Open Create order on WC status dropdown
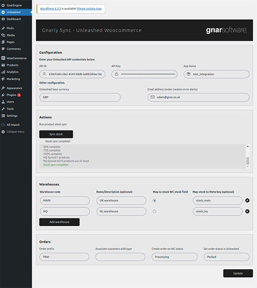This screenshot has width=257, height=288. [x=174, y=257]
